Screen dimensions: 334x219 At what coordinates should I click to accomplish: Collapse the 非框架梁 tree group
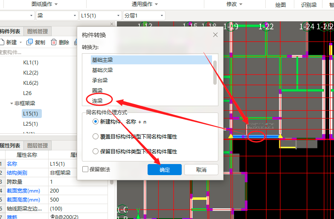click(x=12, y=104)
